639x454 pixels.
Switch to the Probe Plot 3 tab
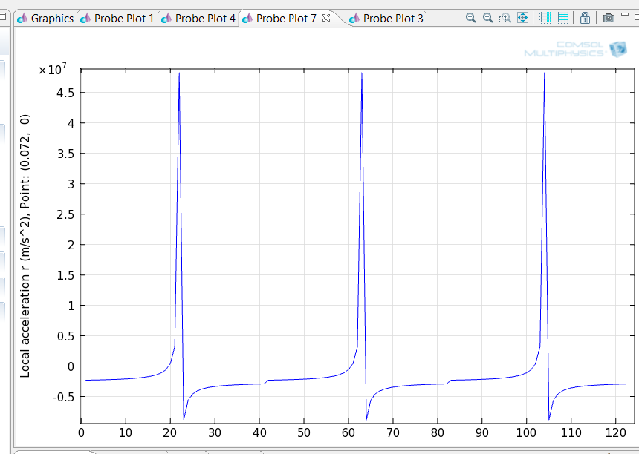386,18
